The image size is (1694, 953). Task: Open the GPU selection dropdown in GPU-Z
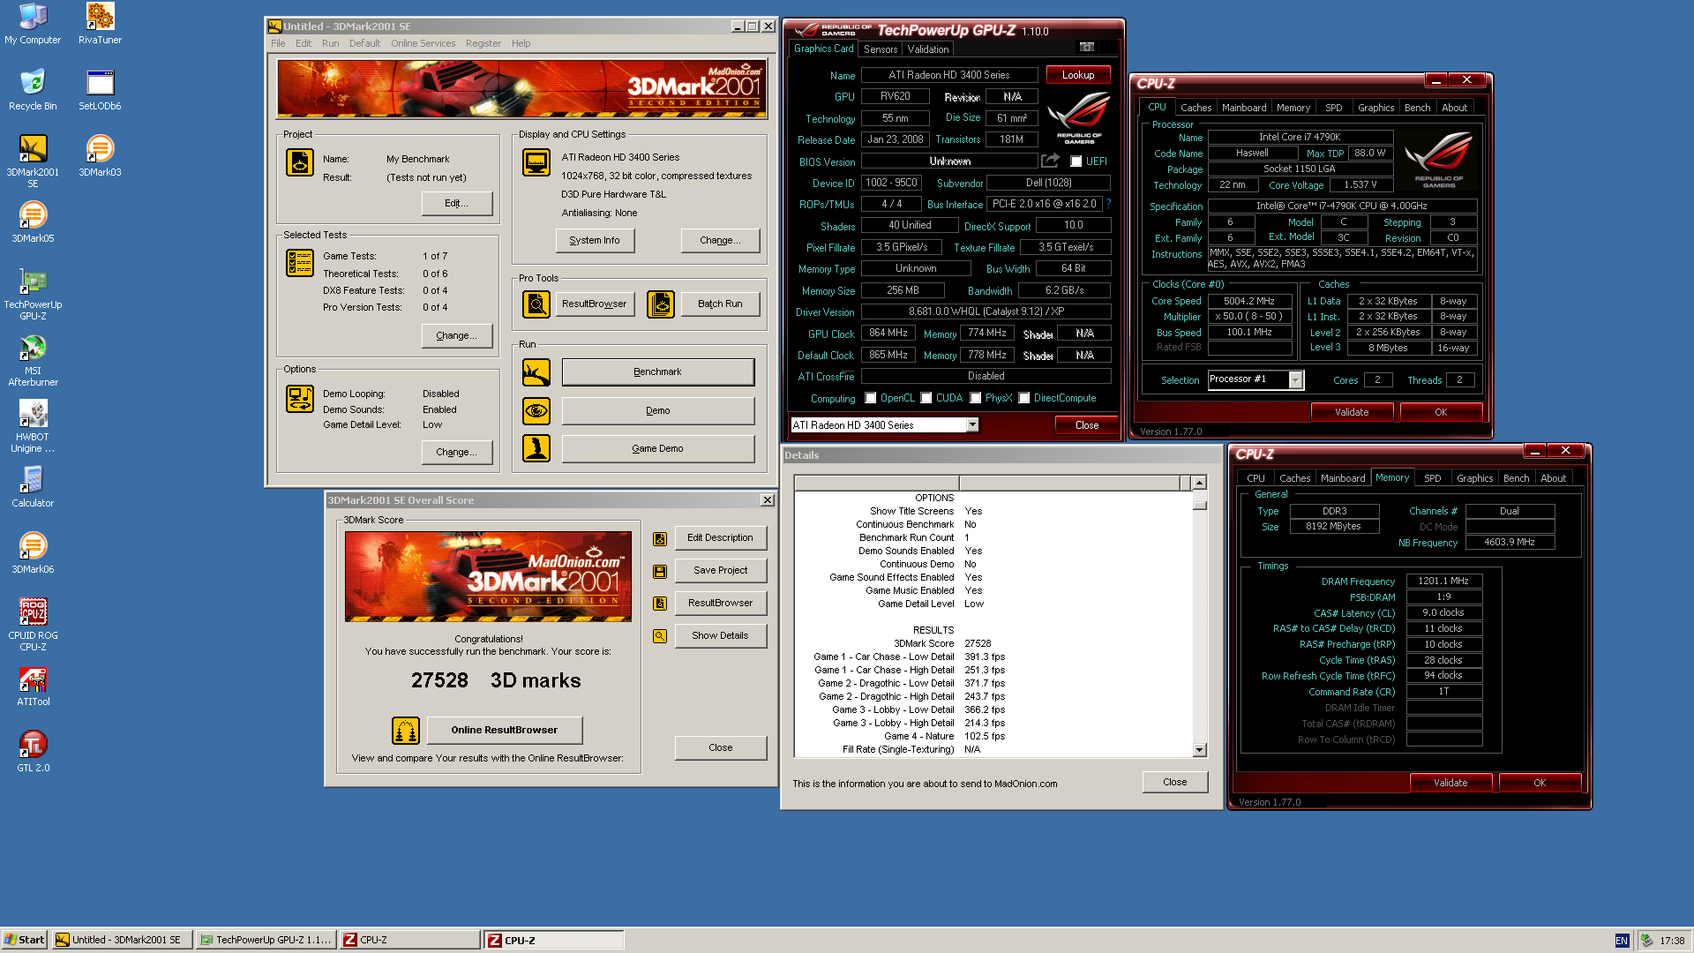(x=972, y=425)
